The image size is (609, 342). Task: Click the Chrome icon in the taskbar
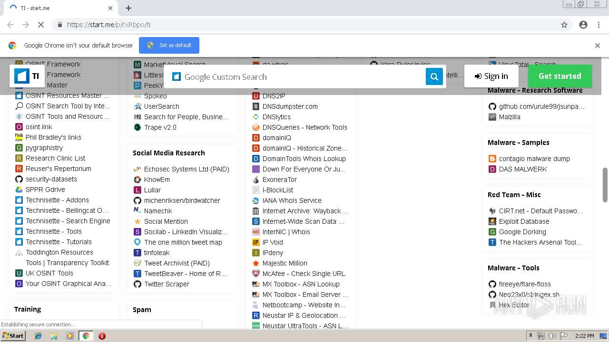[86, 336]
